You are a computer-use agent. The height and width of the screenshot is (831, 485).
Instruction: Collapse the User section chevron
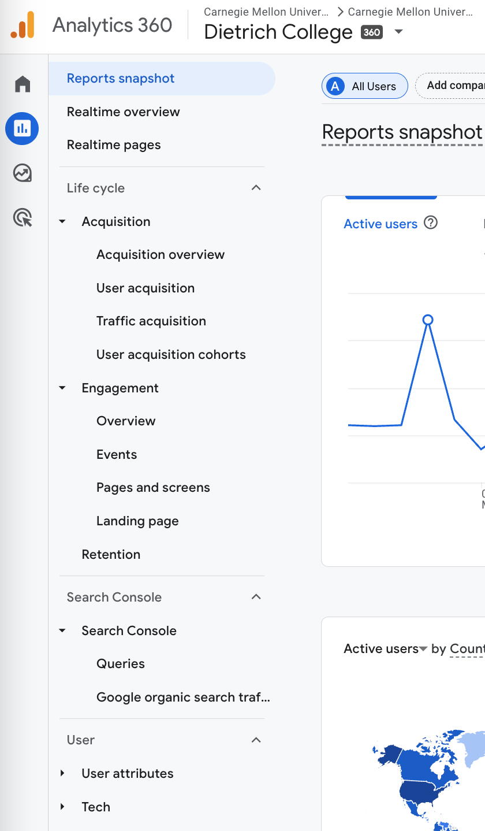(x=256, y=740)
